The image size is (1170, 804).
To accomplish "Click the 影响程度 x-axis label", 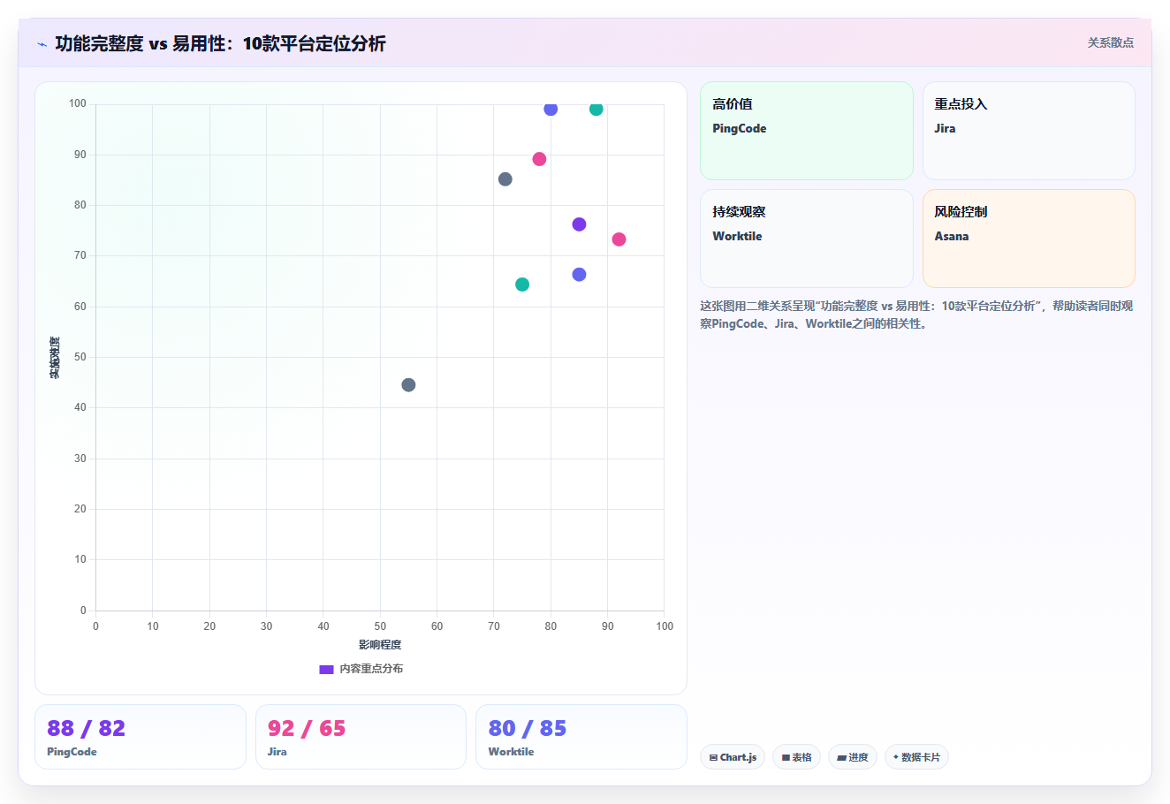I will (380, 645).
